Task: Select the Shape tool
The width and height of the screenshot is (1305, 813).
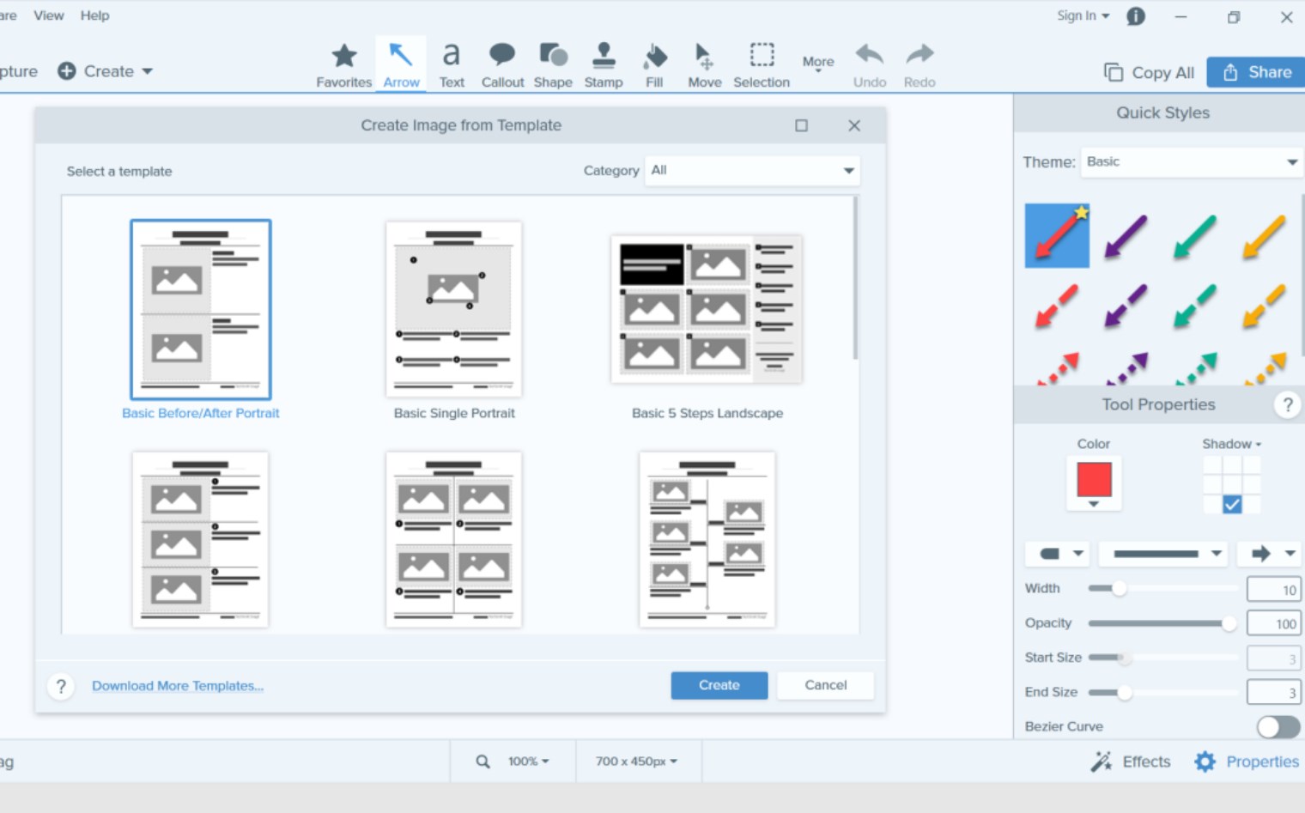Action: (x=552, y=64)
